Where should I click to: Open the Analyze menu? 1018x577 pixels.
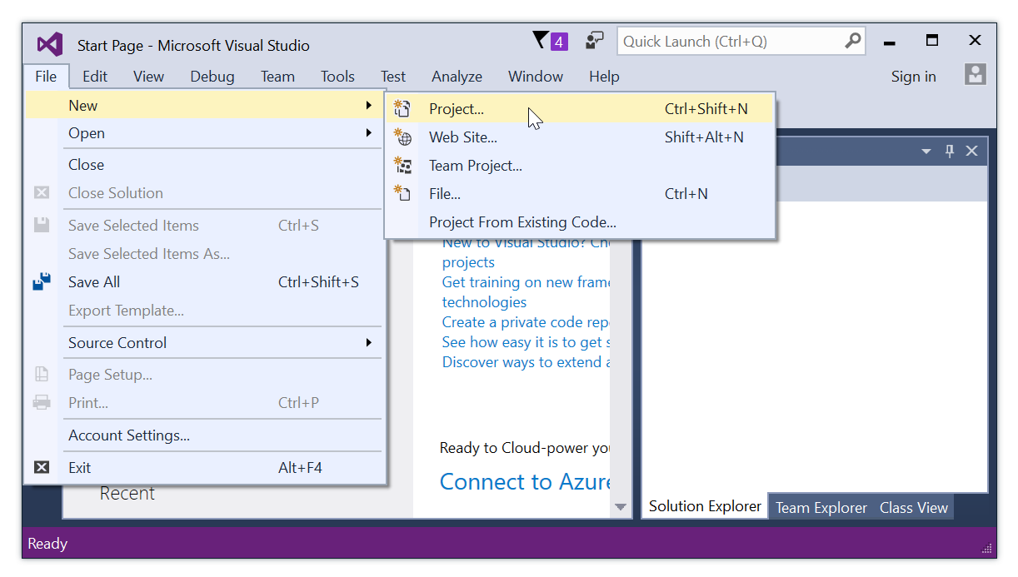pyautogui.click(x=457, y=77)
